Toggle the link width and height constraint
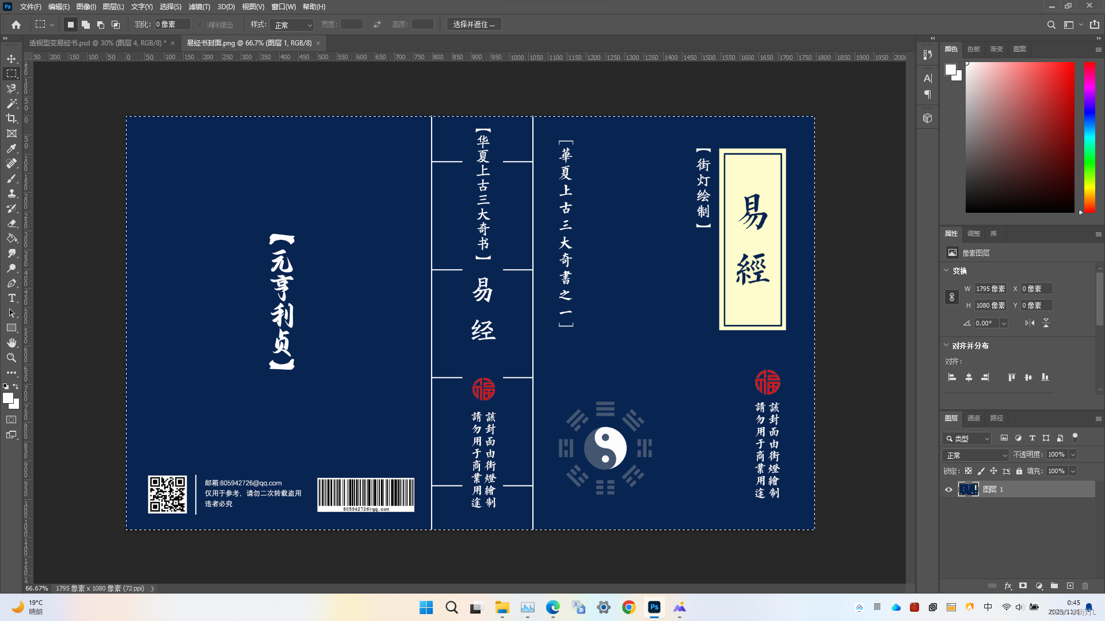The image size is (1105, 621). (x=952, y=297)
